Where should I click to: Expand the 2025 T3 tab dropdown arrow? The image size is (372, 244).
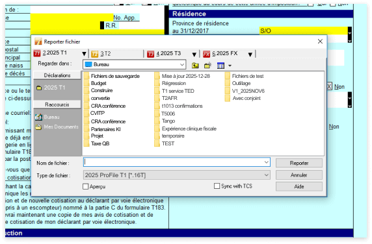click(x=194, y=55)
